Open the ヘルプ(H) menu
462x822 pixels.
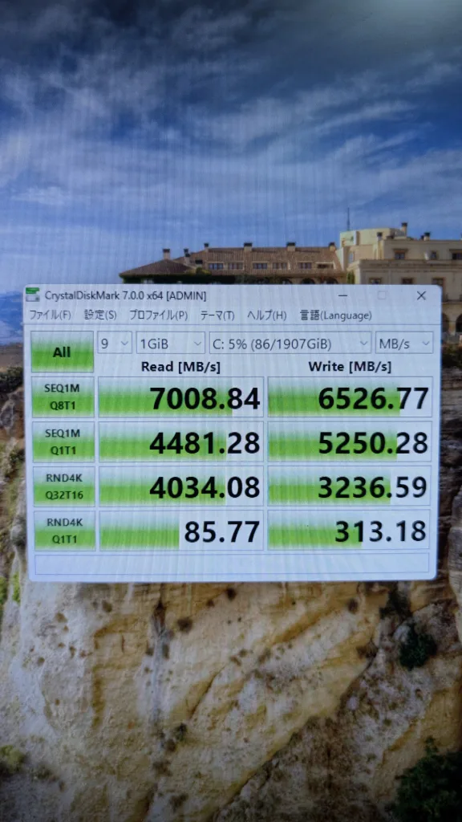pyautogui.click(x=266, y=315)
